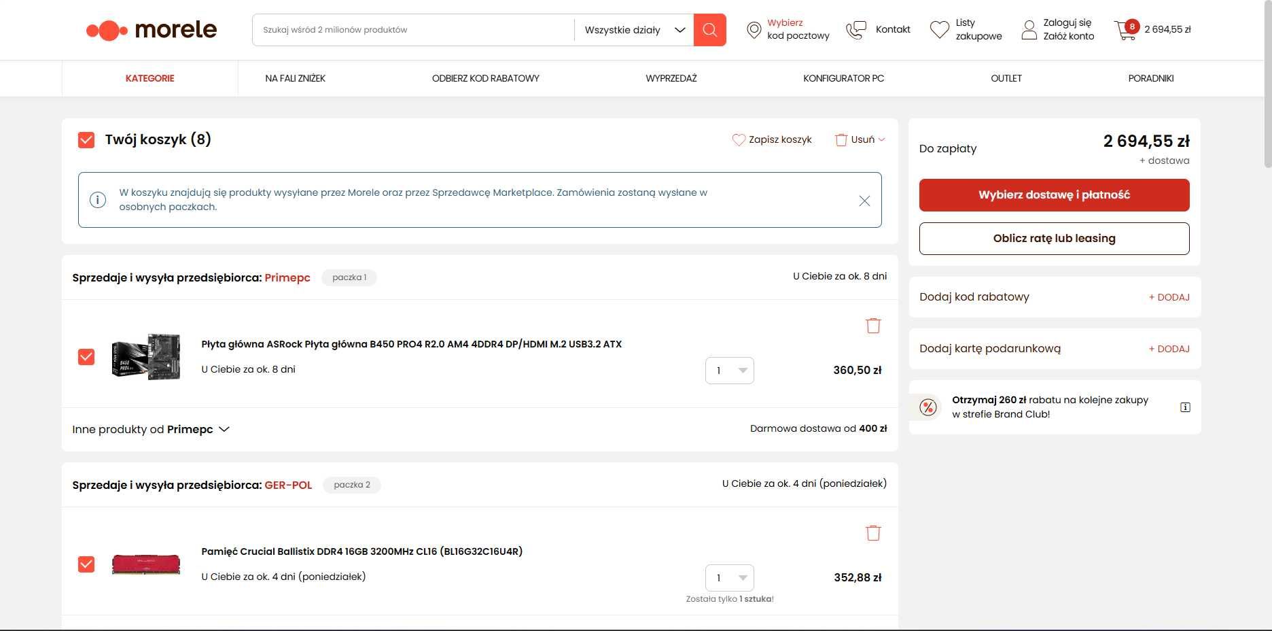This screenshot has height=631, width=1272.
Task: Click the Brand Club percent discount icon
Action: click(927, 407)
